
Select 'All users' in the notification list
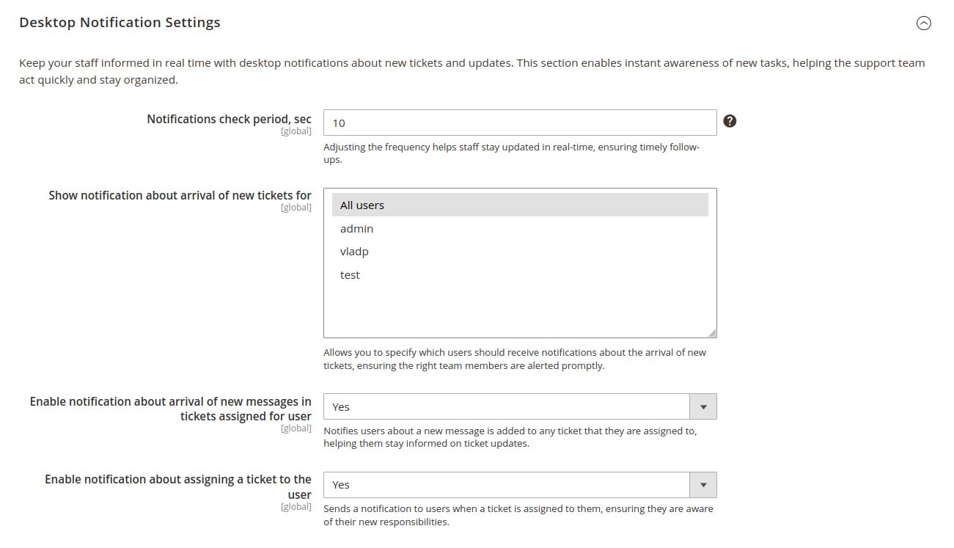point(362,205)
